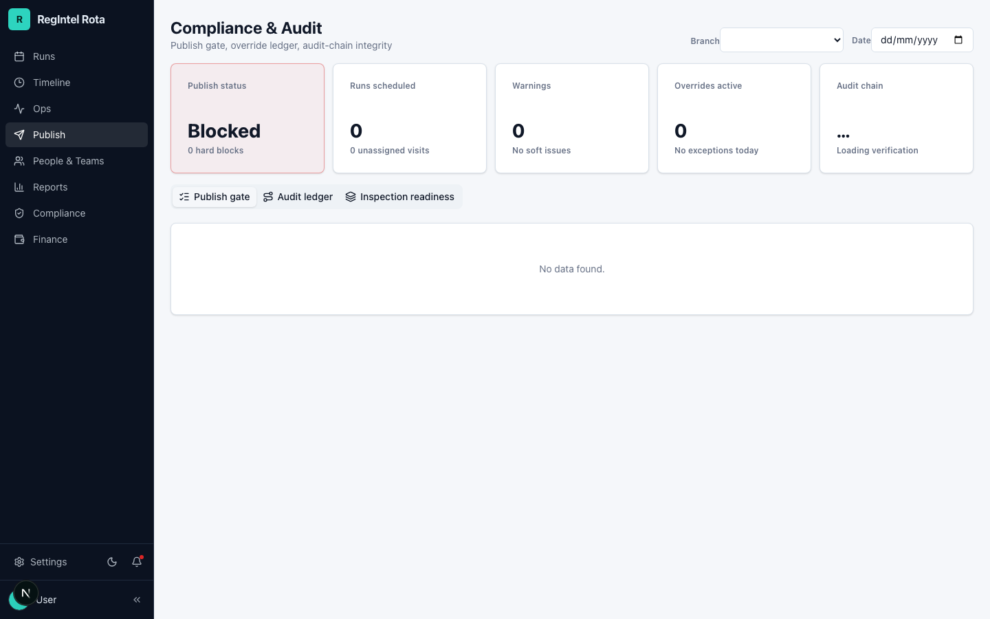
Task: Select Publish in the sidebar
Action: (x=76, y=135)
